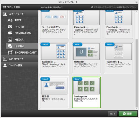This screenshot has width=139, height=118.
Task: Open the PHOTO category
Action: (22, 27)
